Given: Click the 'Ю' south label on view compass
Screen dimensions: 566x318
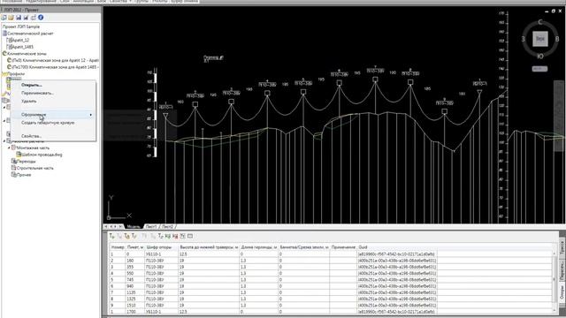Looking at the screenshot, I should [x=540, y=57].
